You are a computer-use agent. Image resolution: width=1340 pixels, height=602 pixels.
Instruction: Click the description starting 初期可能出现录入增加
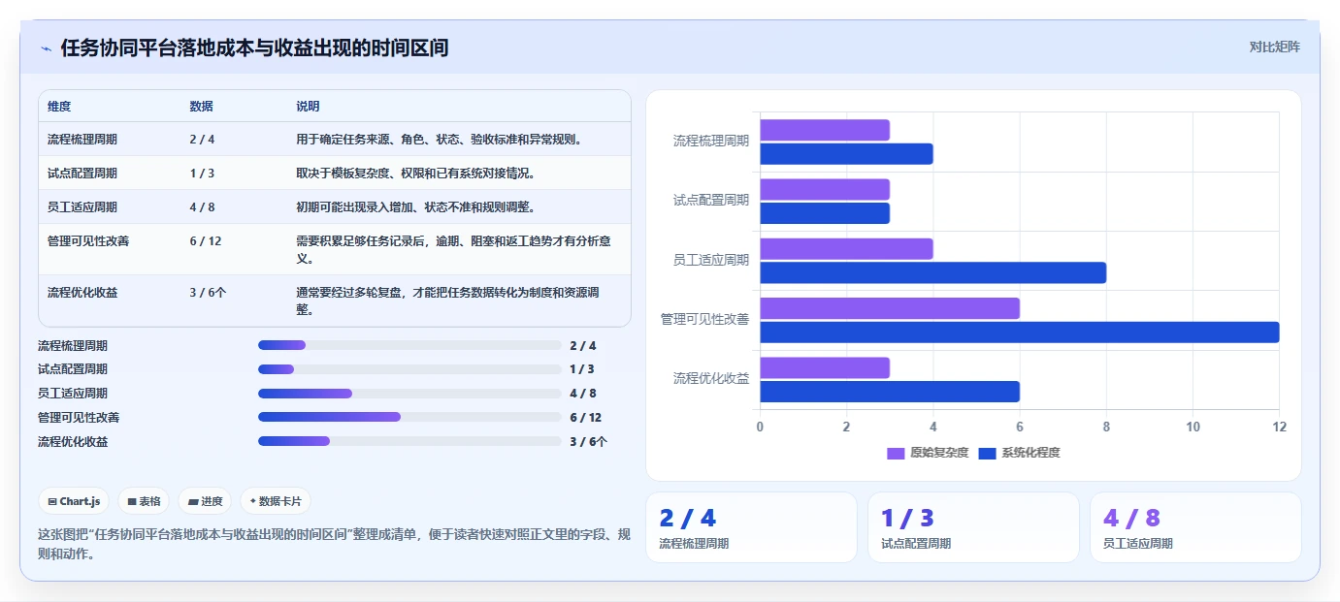point(415,207)
